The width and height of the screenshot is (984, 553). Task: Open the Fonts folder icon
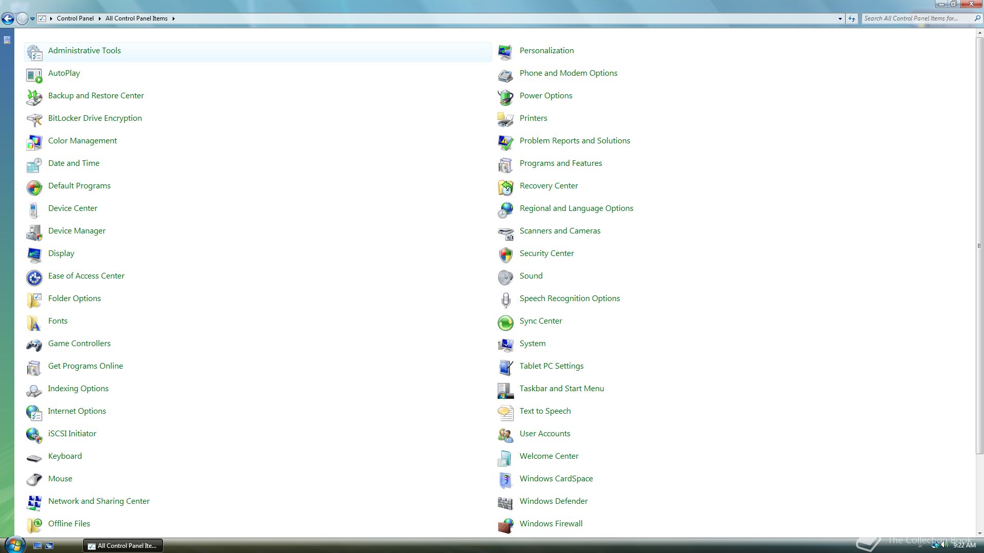coord(34,323)
